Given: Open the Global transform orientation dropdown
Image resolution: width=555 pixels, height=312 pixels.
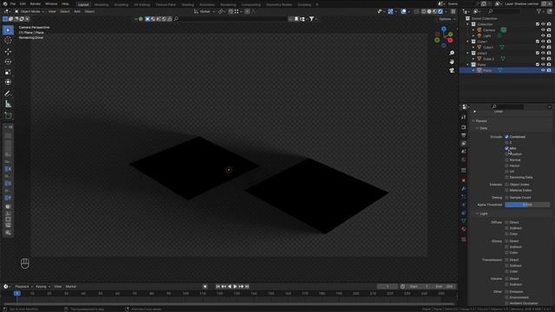Looking at the screenshot, I should tap(205, 11).
